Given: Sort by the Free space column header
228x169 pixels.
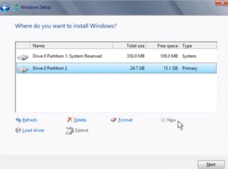Looking at the screenshot, I should (x=163, y=45).
